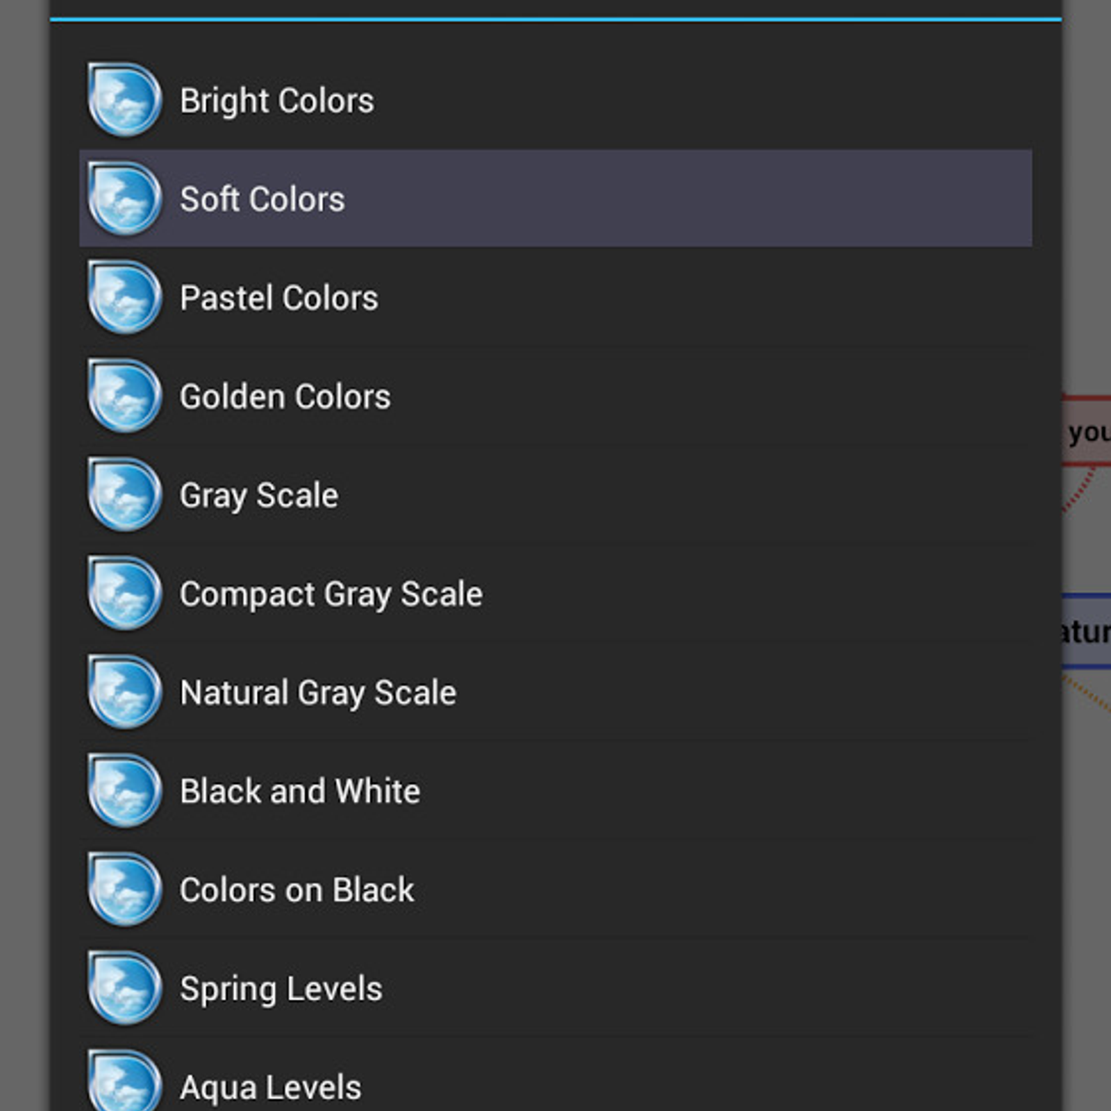Select the Black and White label

point(300,791)
